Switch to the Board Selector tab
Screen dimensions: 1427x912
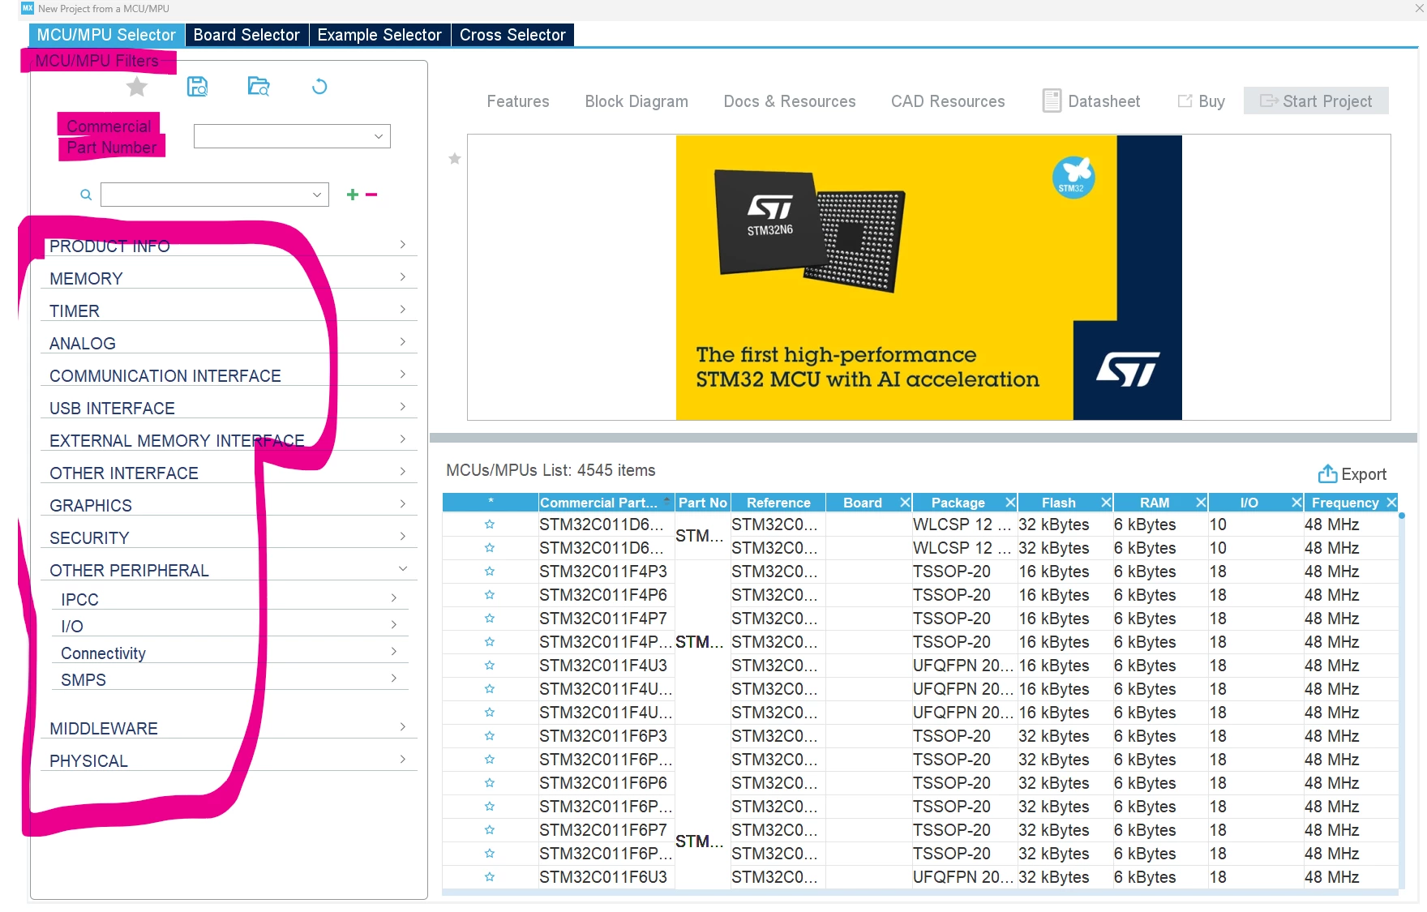point(246,35)
